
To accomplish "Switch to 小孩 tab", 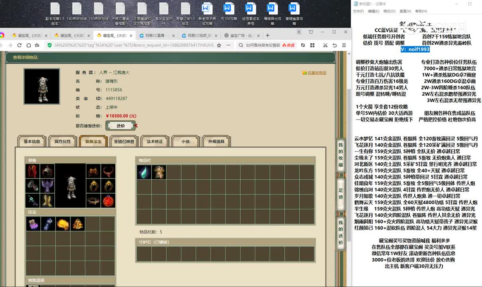I will pos(185,142).
